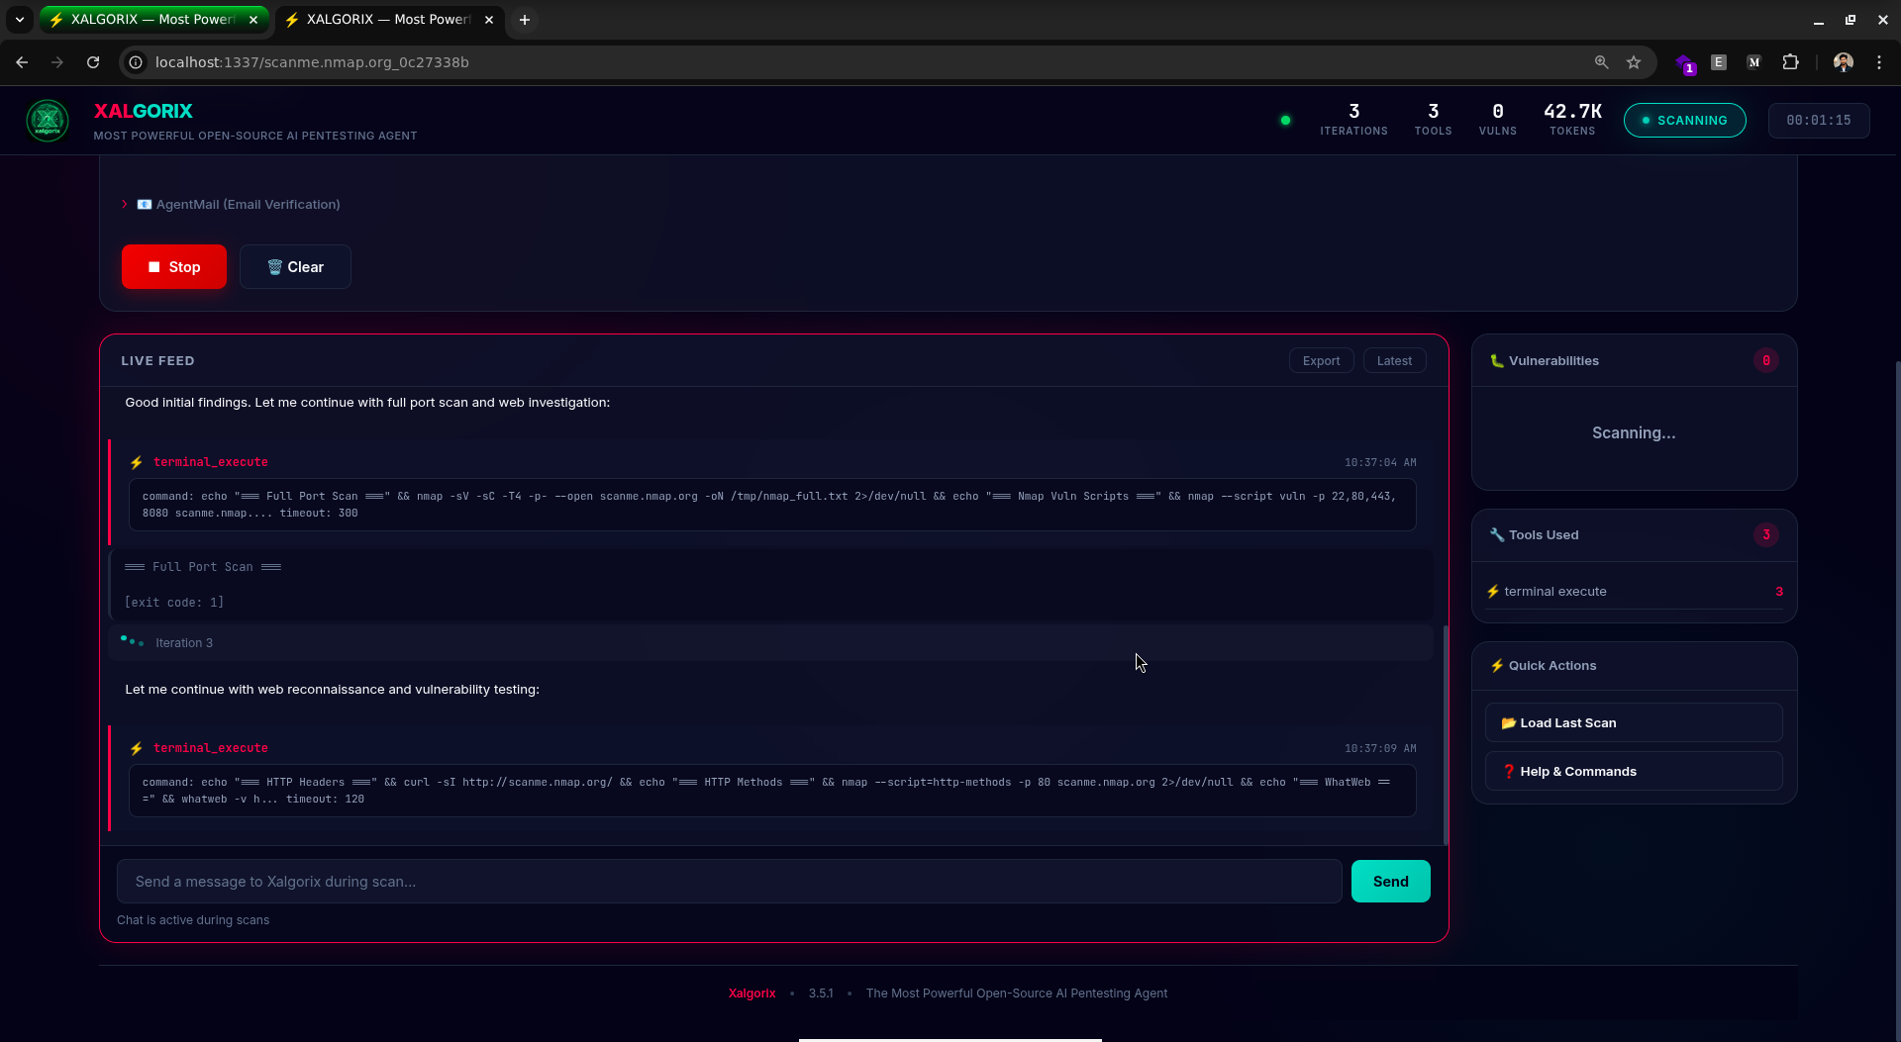This screenshot has height=1042, width=1901.
Task: Expand the AgentMail (Email Verification) section
Action: pos(231,205)
